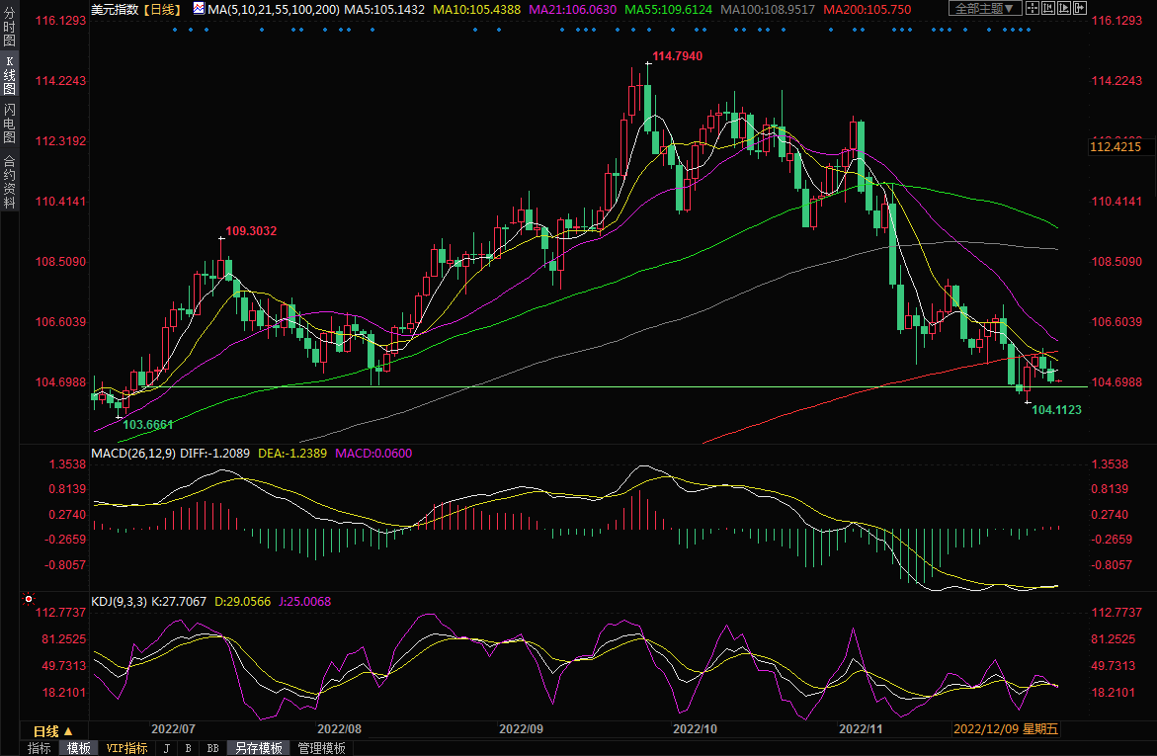Click the 管理模板 button
Image resolution: width=1157 pixels, height=756 pixels.
click(x=321, y=748)
